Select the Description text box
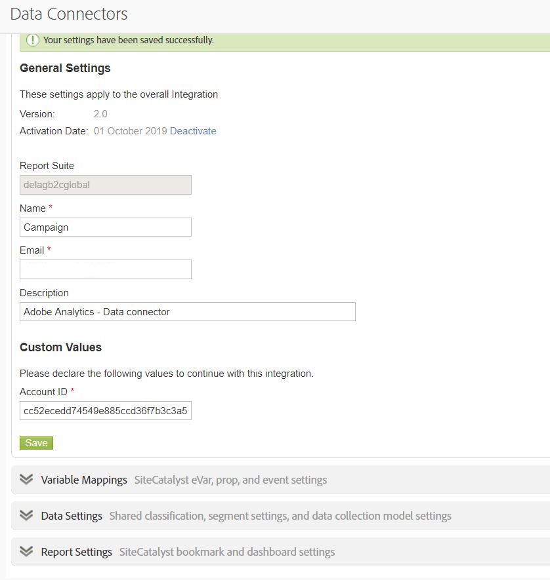This screenshot has width=550, height=580. click(188, 312)
